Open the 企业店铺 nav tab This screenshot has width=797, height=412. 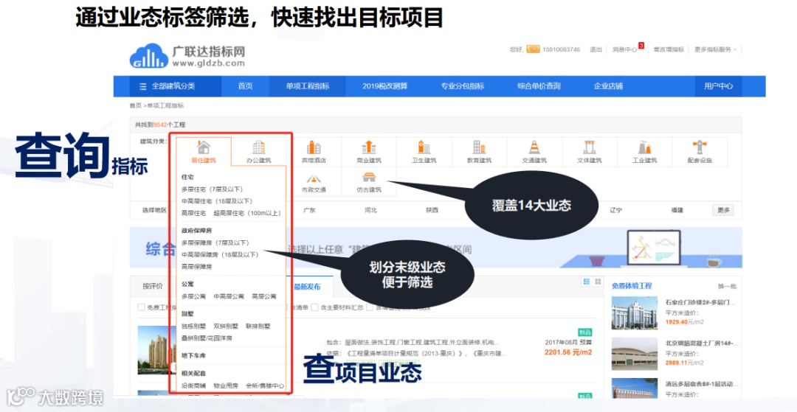[x=608, y=86]
